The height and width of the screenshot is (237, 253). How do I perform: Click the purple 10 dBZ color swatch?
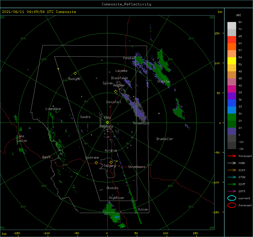[232, 131]
